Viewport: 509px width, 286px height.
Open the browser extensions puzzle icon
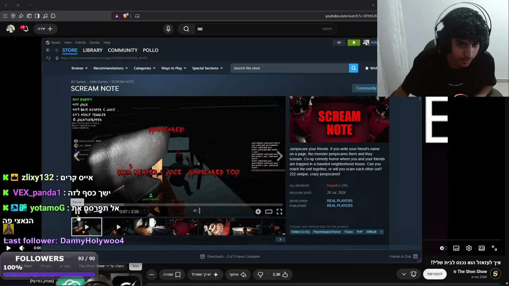click(53, 16)
